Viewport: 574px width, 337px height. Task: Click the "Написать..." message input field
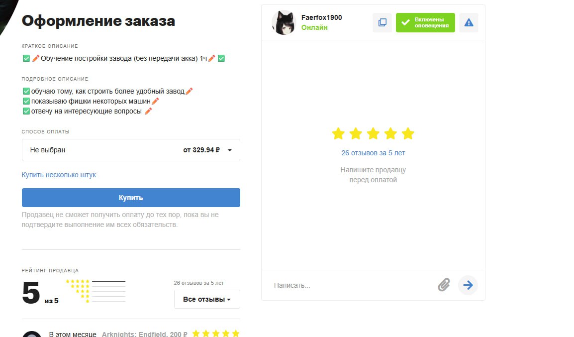348,285
